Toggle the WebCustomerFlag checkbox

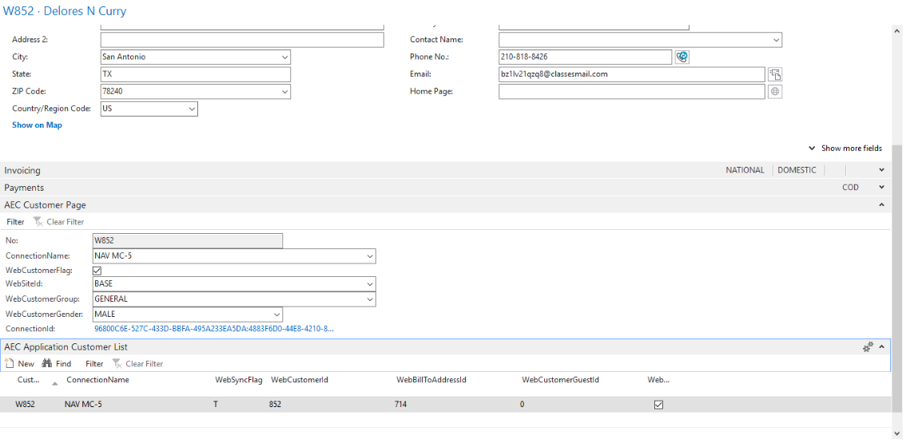(x=97, y=271)
